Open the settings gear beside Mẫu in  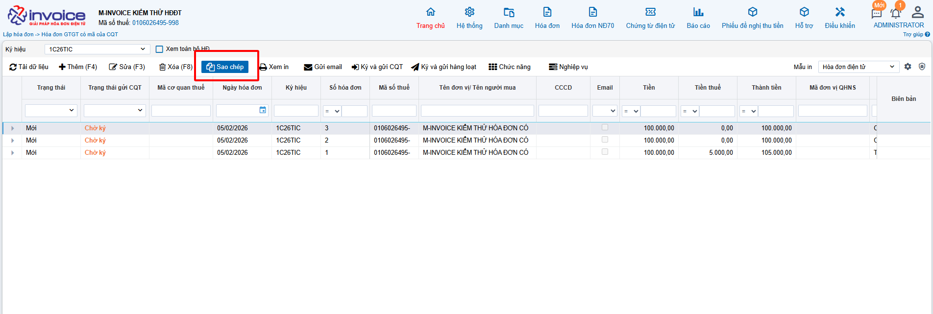click(908, 67)
